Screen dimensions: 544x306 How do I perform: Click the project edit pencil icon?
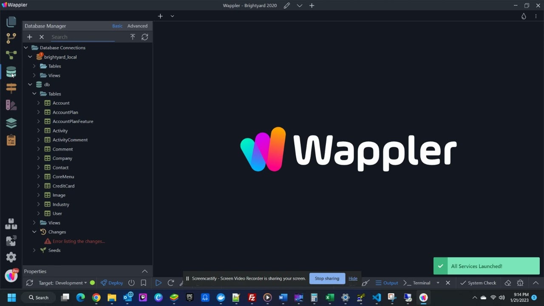point(287,6)
